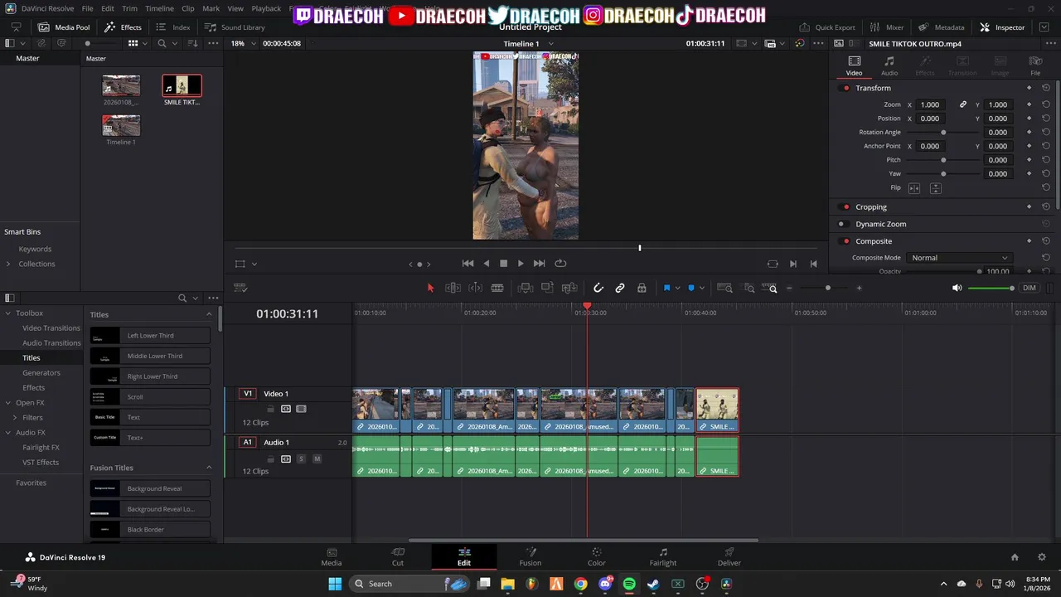Collapse the Toolbox tree item

(8, 313)
